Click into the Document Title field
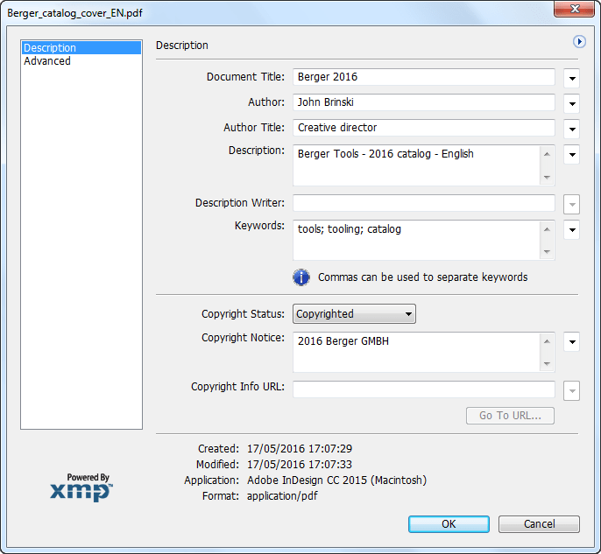The width and height of the screenshot is (601, 554). (x=424, y=77)
